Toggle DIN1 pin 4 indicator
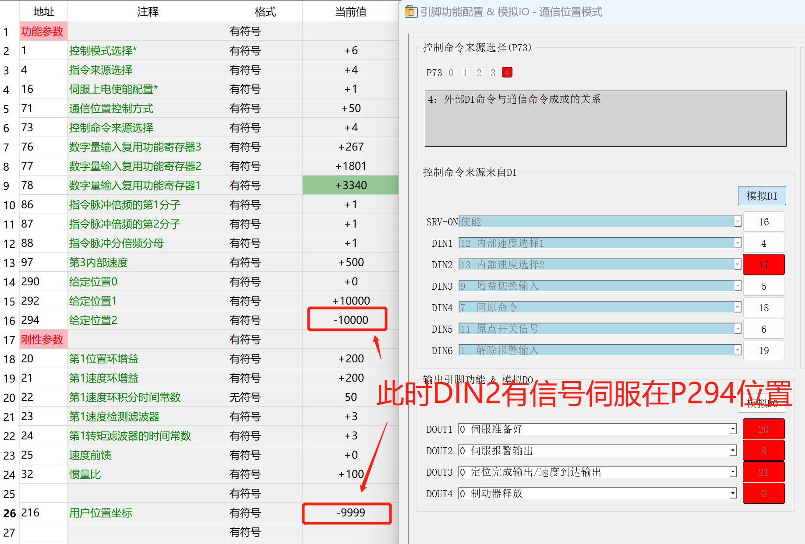Image resolution: width=805 pixels, height=544 pixels. coord(763,243)
